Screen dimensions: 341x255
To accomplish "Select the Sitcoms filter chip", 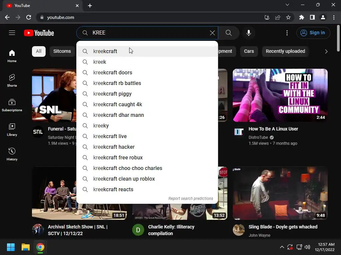I will (62, 51).
